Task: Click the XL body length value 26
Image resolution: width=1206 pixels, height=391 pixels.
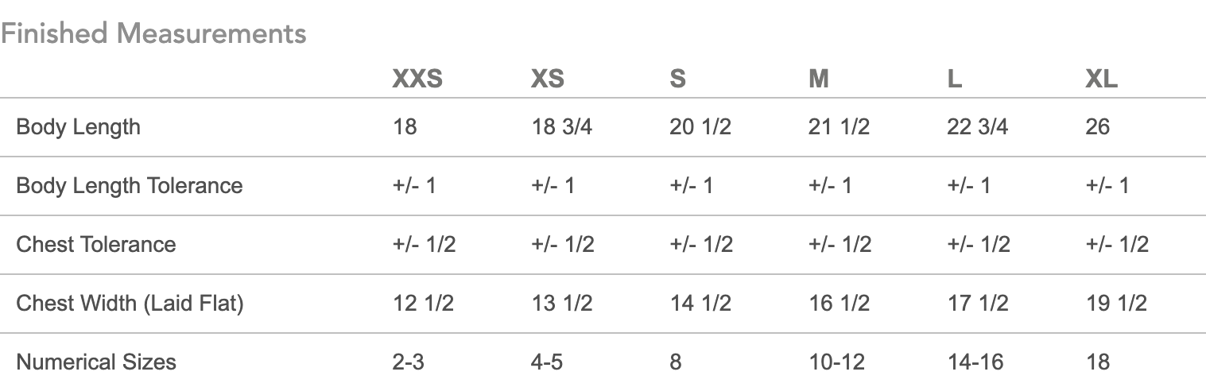Action: click(x=1097, y=127)
